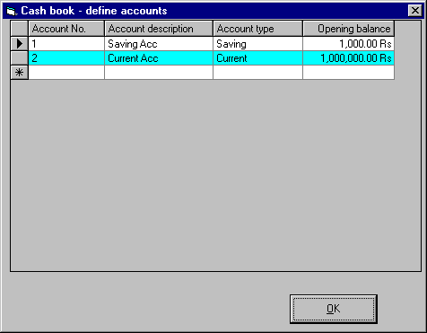Viewport: 427px width, 333px height.
Task: Select the new-row asterisk marker
Action: (x=20, y=73)
